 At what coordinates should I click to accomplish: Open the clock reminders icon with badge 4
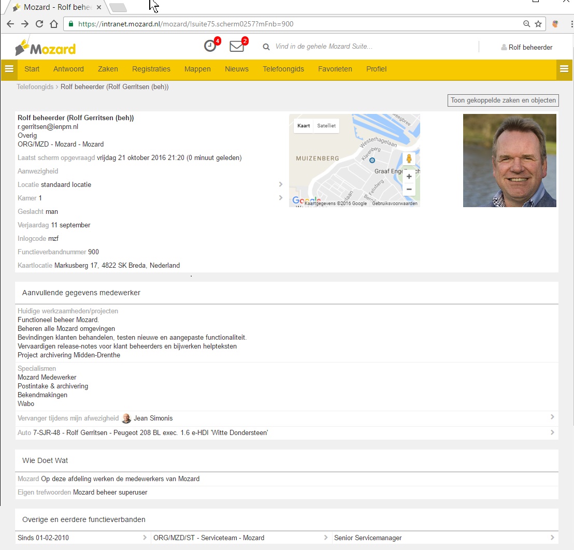point(211,46)
